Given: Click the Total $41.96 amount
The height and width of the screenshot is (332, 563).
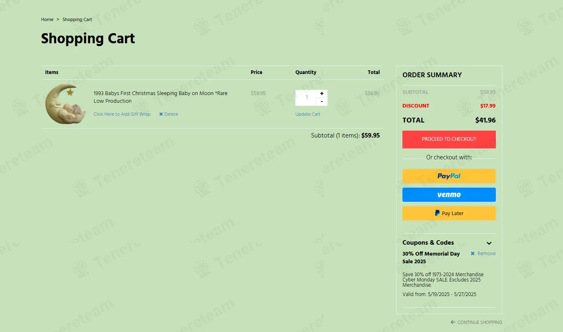Looking at the screenshot, I should tap(485, 120).
